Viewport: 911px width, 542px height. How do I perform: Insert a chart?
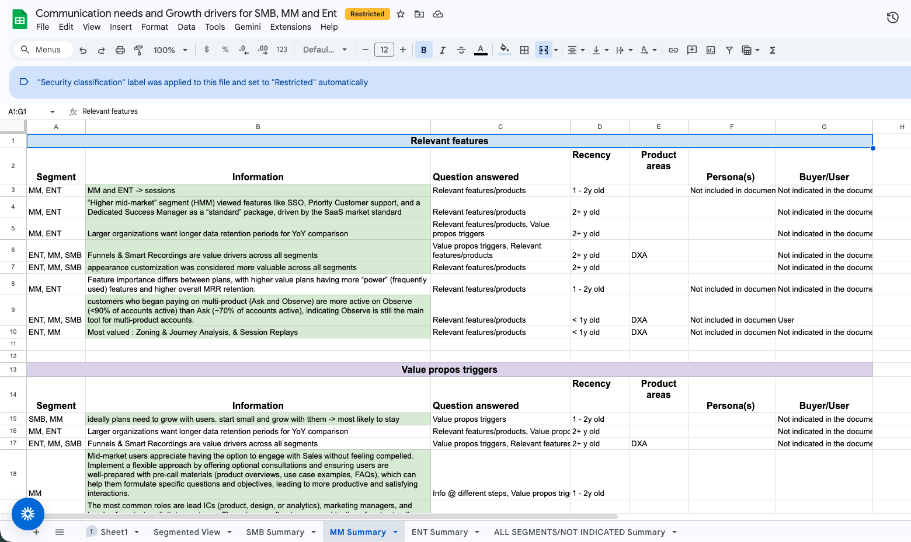[x=711, y=50]
